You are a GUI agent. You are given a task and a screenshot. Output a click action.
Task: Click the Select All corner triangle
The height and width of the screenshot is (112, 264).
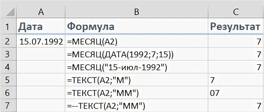[x=9, y=12]
